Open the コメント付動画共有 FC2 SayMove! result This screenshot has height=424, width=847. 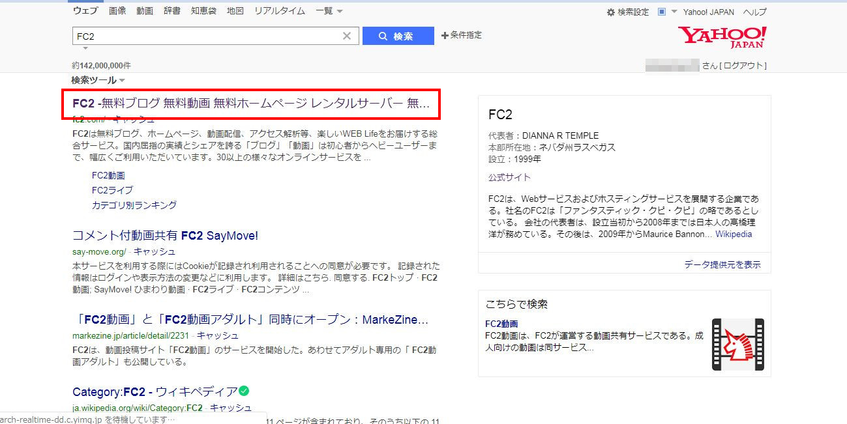pyautogui.click(x=165, y=236)
